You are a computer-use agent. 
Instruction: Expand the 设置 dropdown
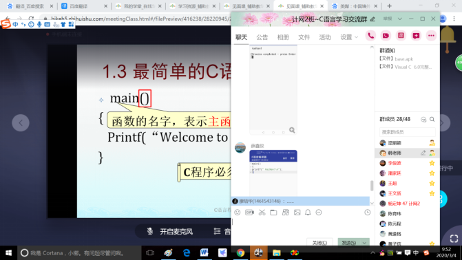(349, 37)
